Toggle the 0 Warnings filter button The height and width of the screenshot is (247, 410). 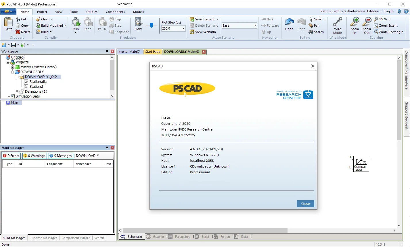35,156
